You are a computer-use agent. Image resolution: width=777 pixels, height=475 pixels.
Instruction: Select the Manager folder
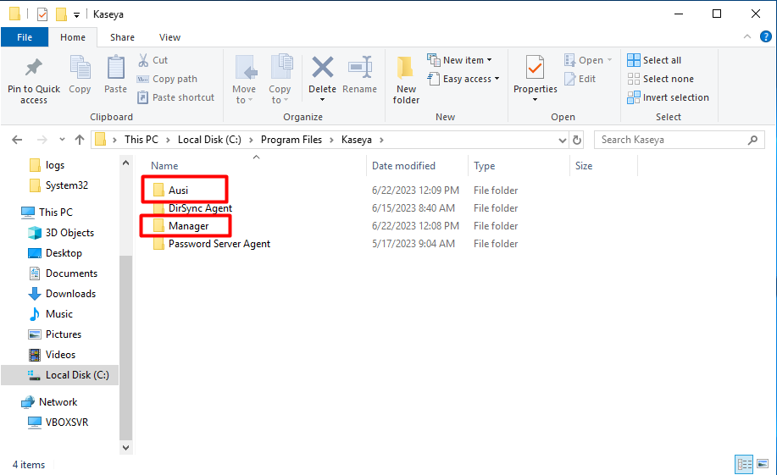click(x=188, y=226)
